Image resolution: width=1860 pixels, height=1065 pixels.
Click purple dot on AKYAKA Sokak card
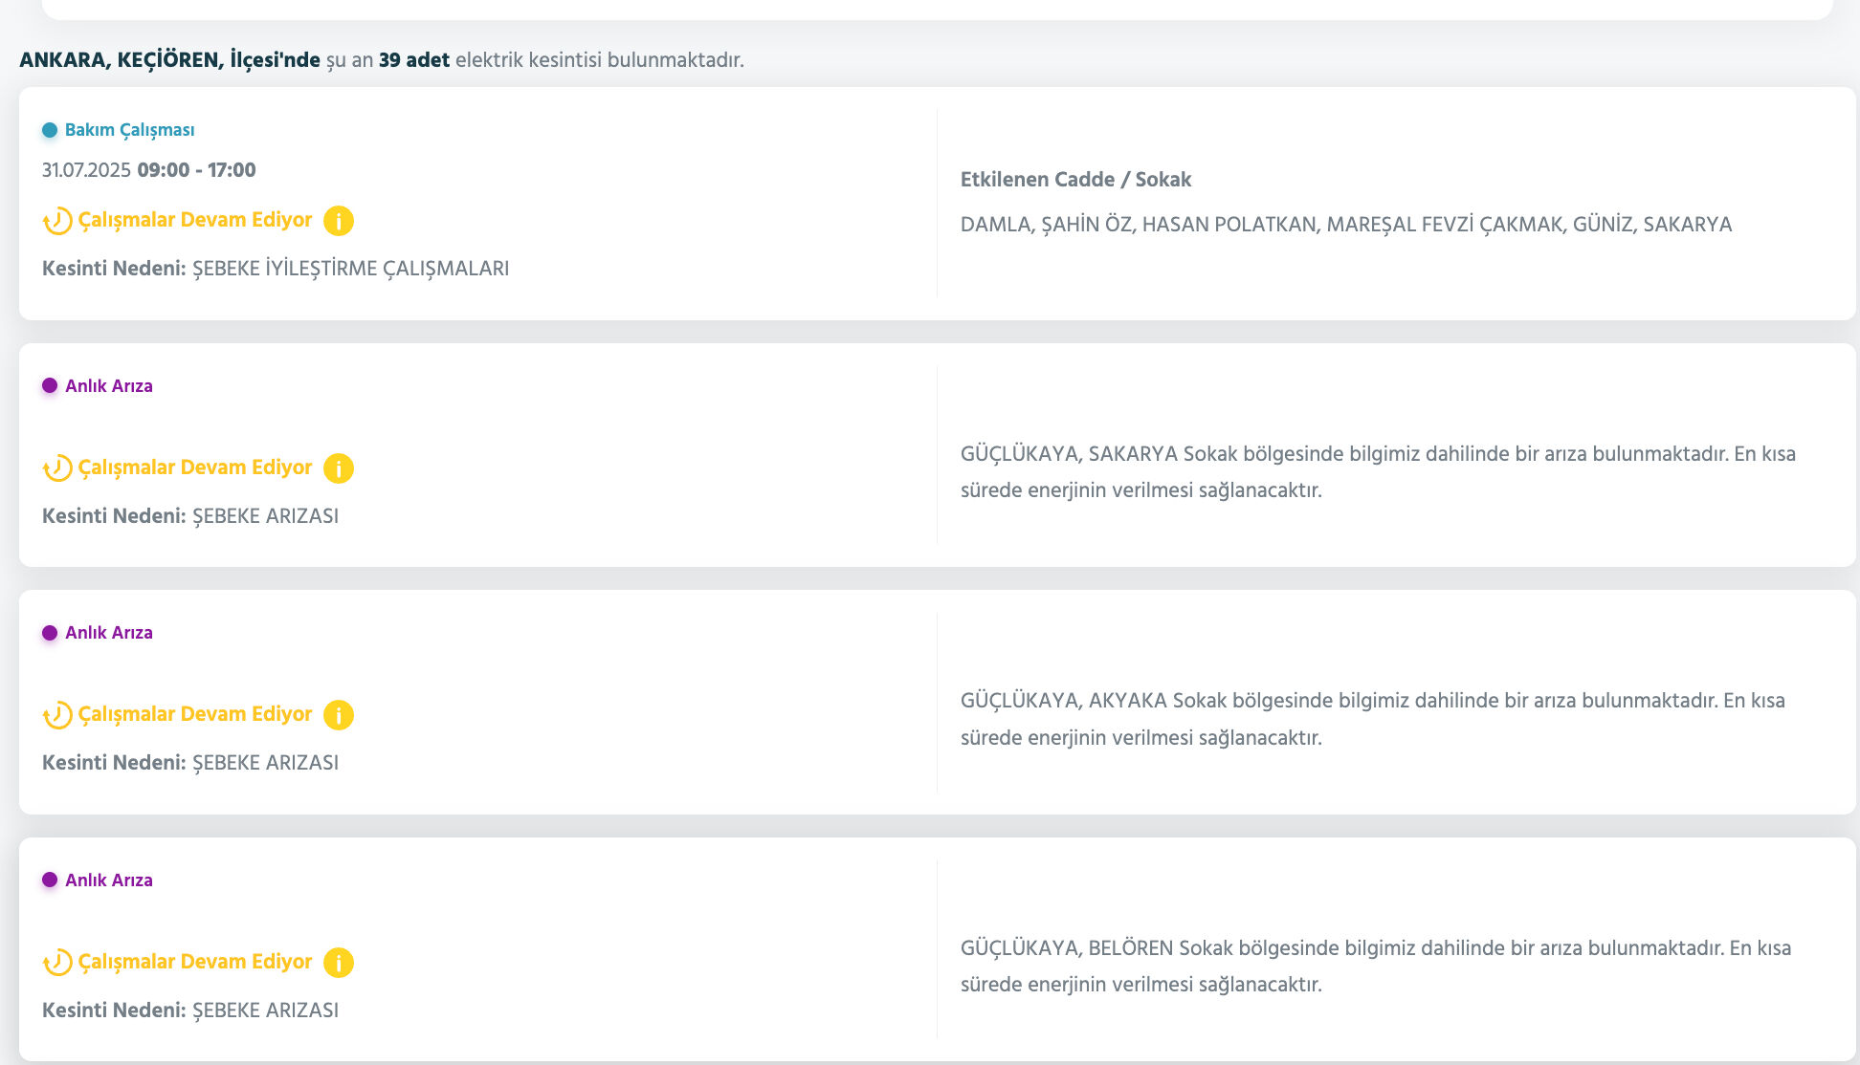click(50, 633)
